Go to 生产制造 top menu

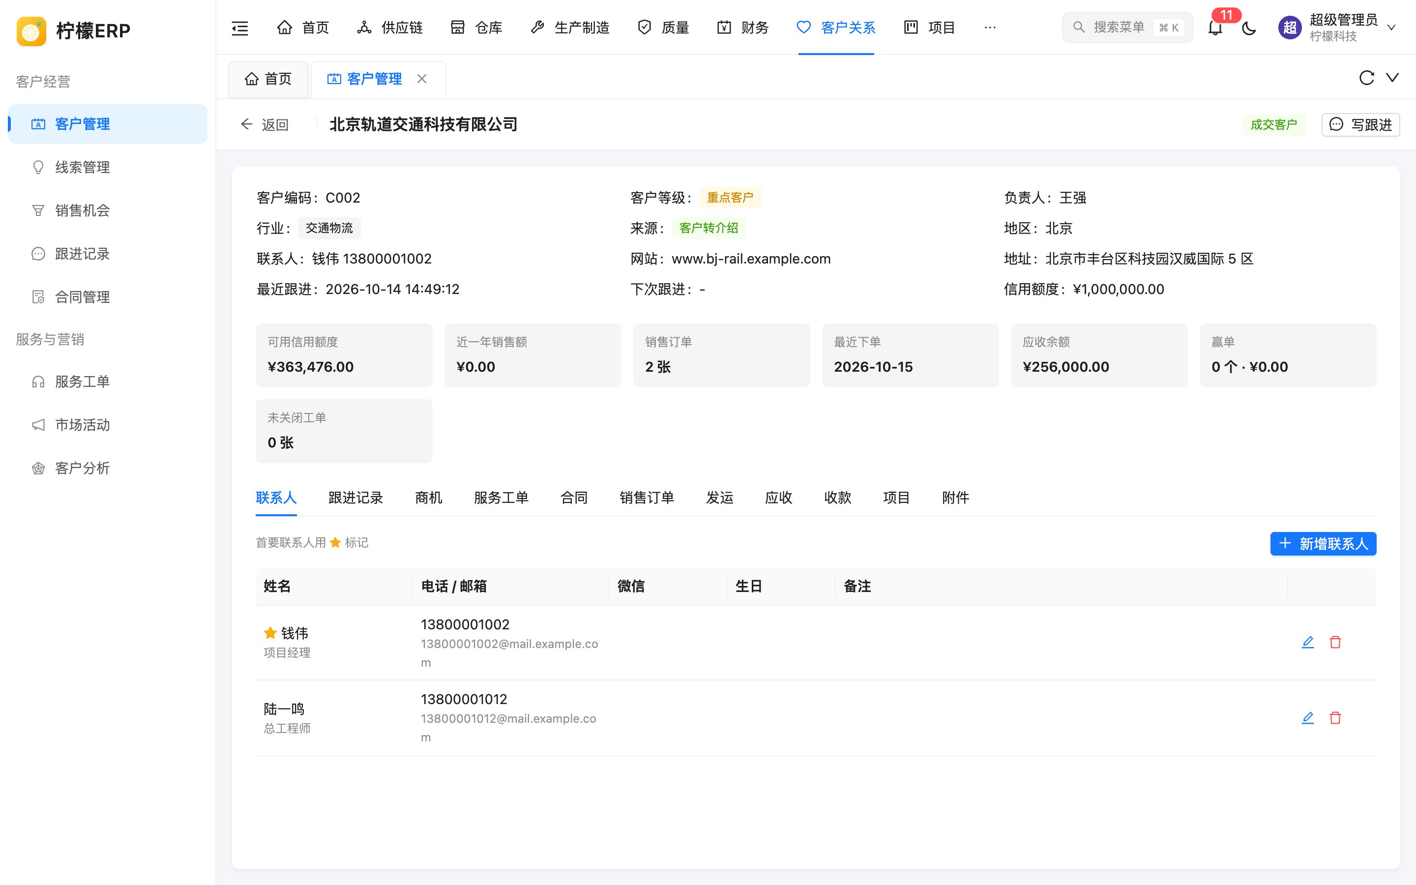[x=570, y=28]
